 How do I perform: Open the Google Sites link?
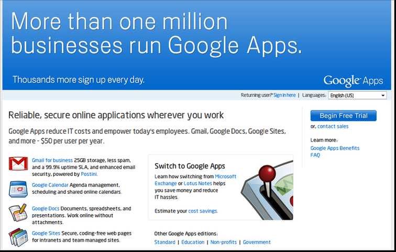point(46,233)
